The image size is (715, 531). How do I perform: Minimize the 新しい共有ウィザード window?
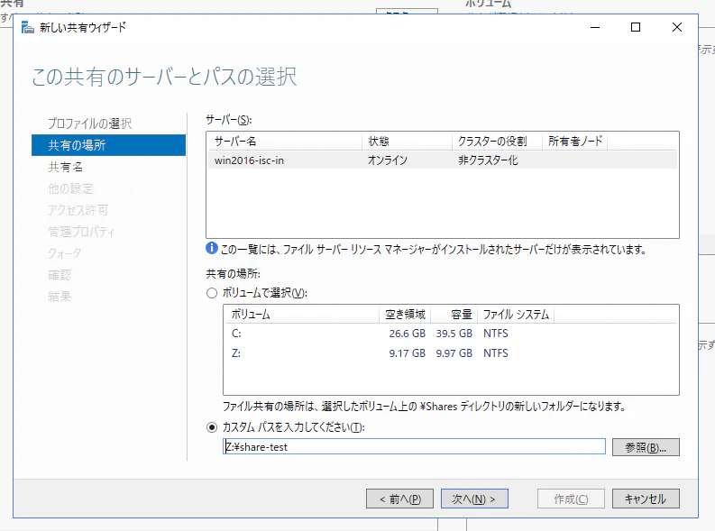coord(595,27)
